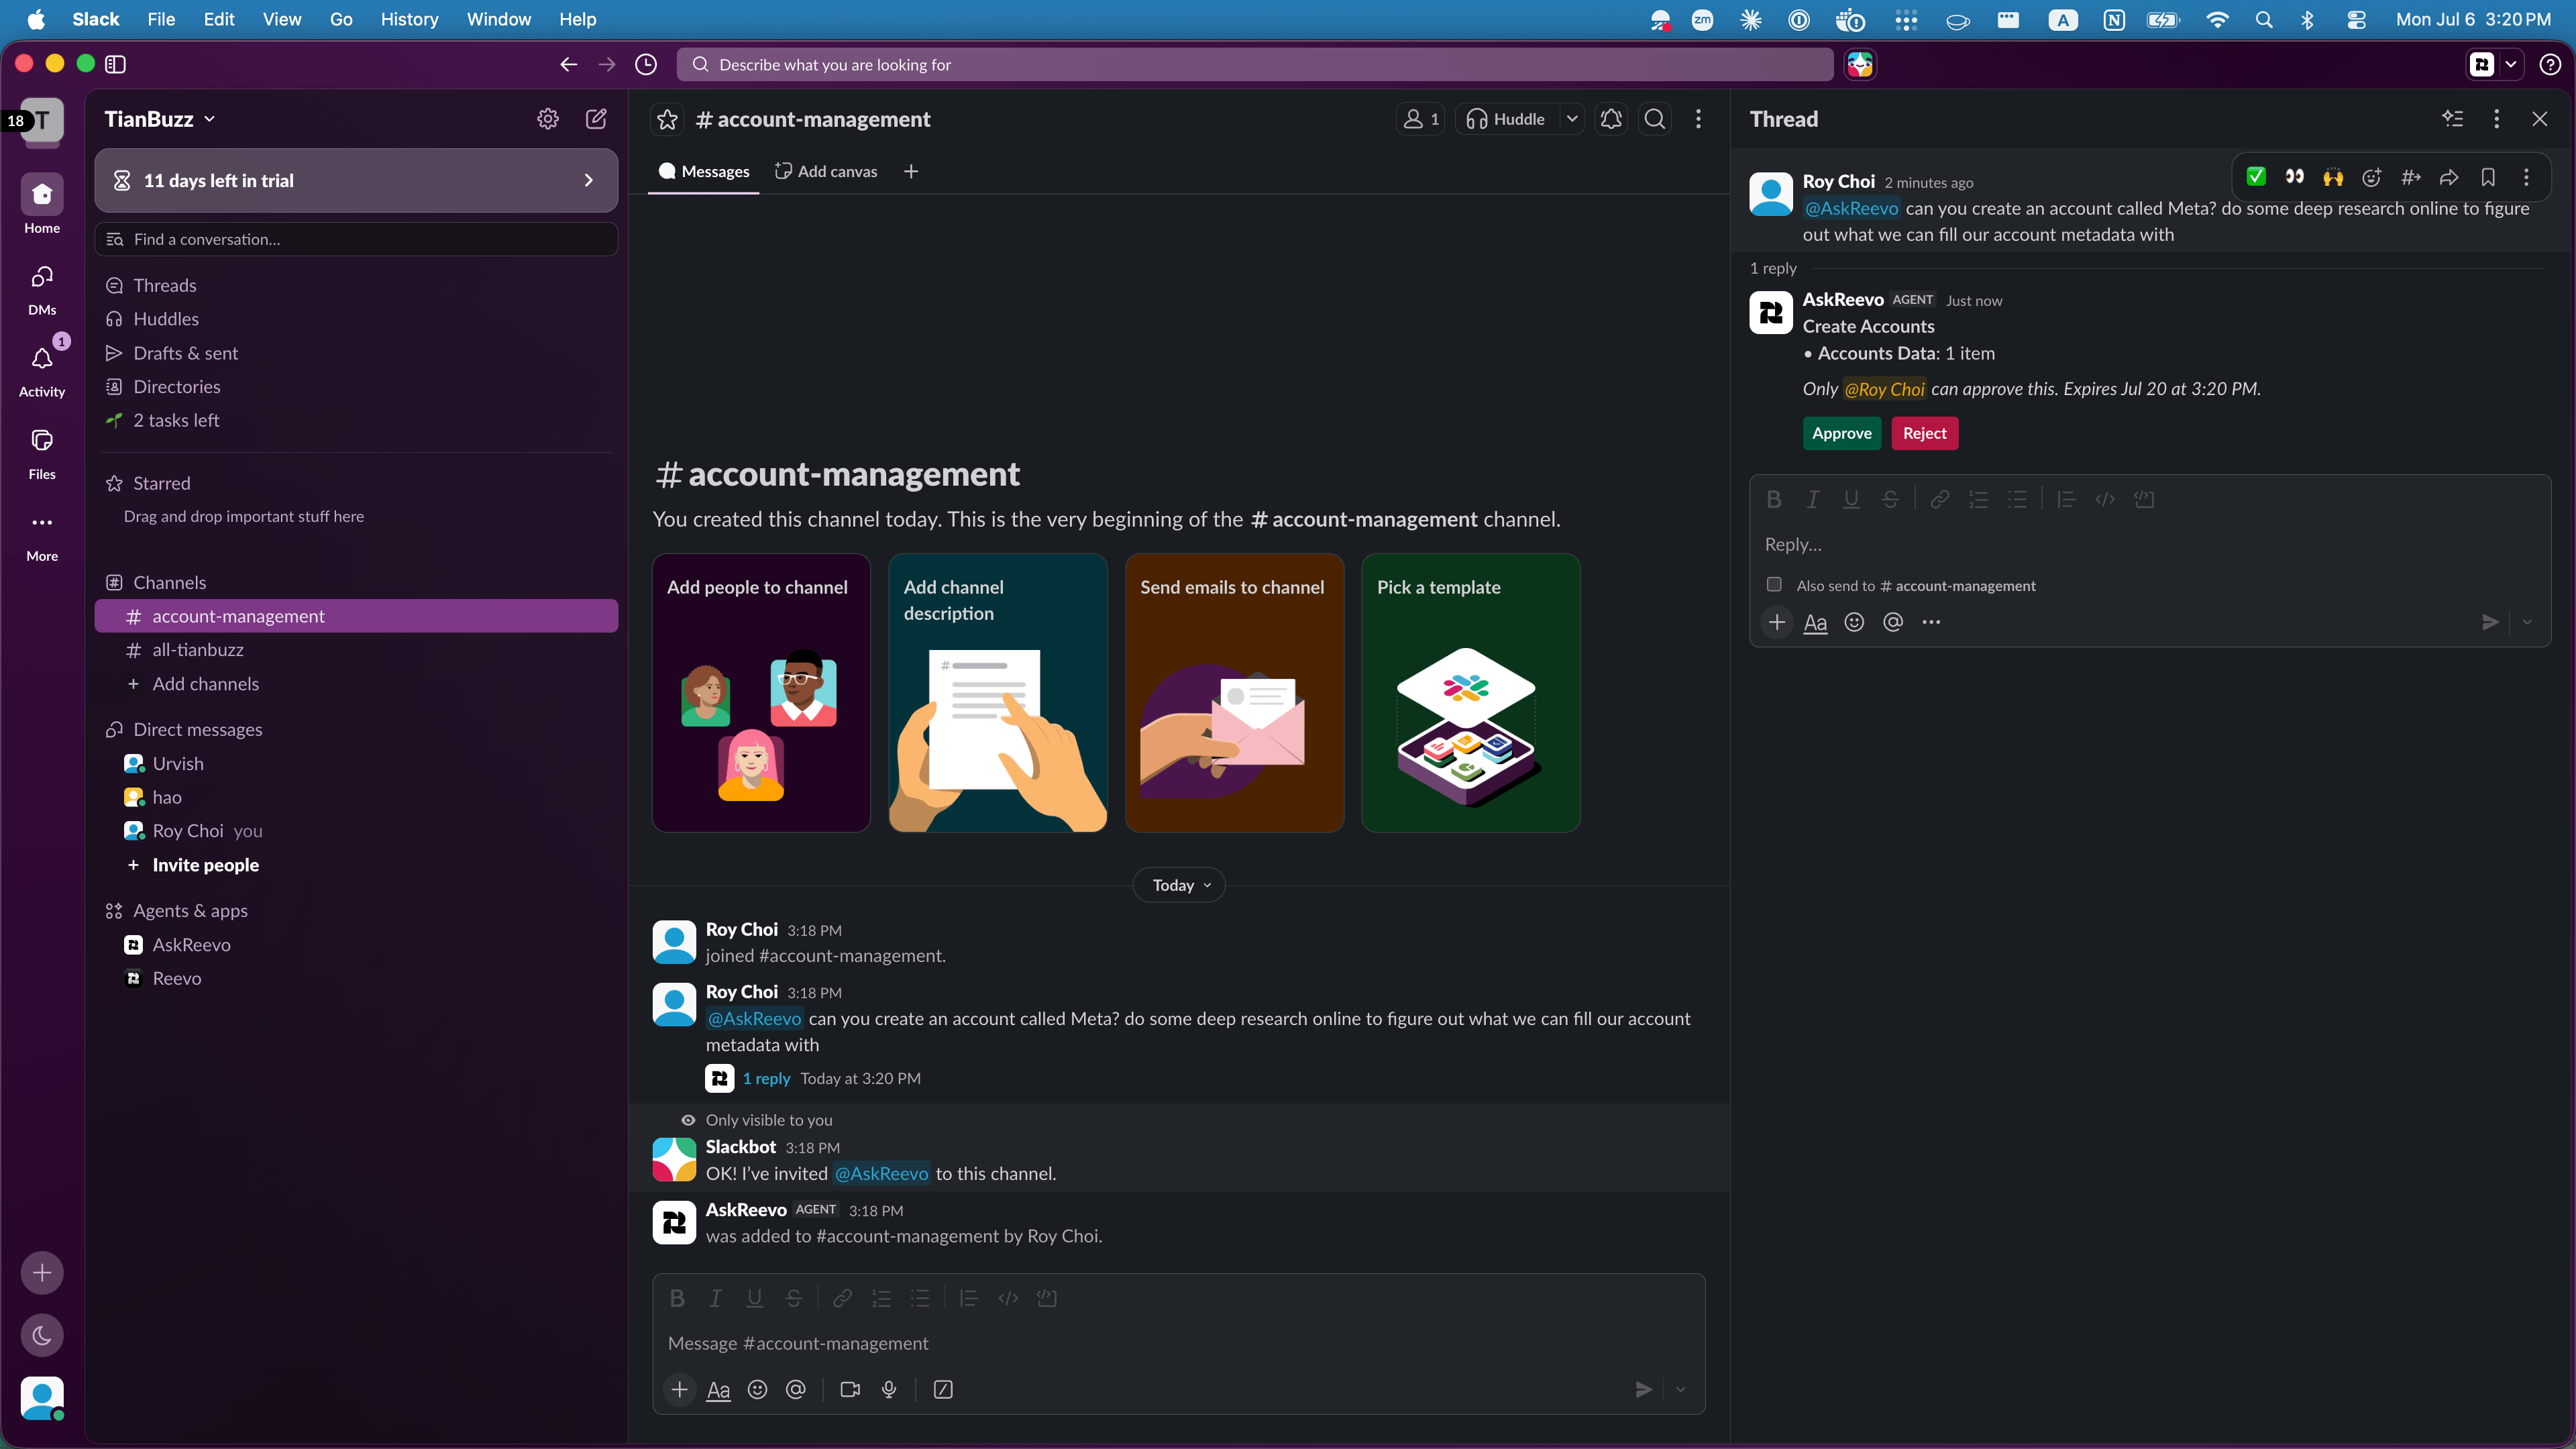Viewport: 2576px width, 1449px height.
Task: Collapse the Channels section
Action: pos(169,582)
